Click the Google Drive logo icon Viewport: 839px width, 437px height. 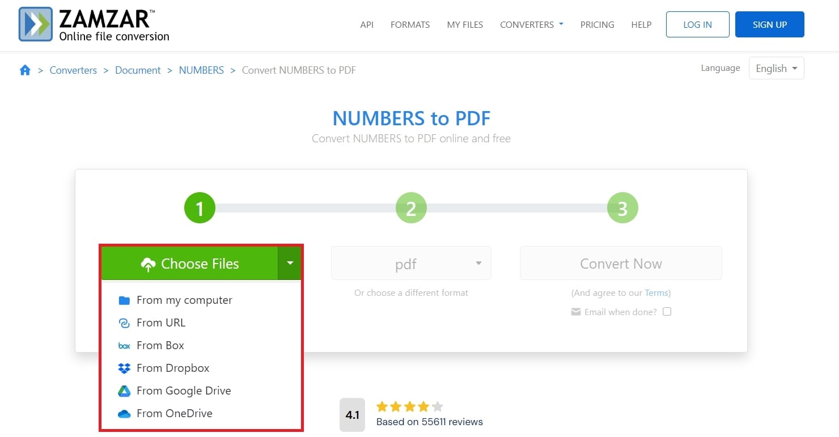(124, 391)
